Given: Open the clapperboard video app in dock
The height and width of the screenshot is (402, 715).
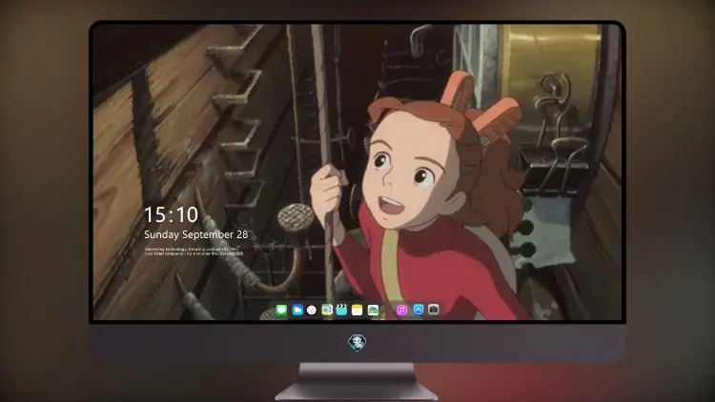Looking at the screenshot, I should [341, 310].
